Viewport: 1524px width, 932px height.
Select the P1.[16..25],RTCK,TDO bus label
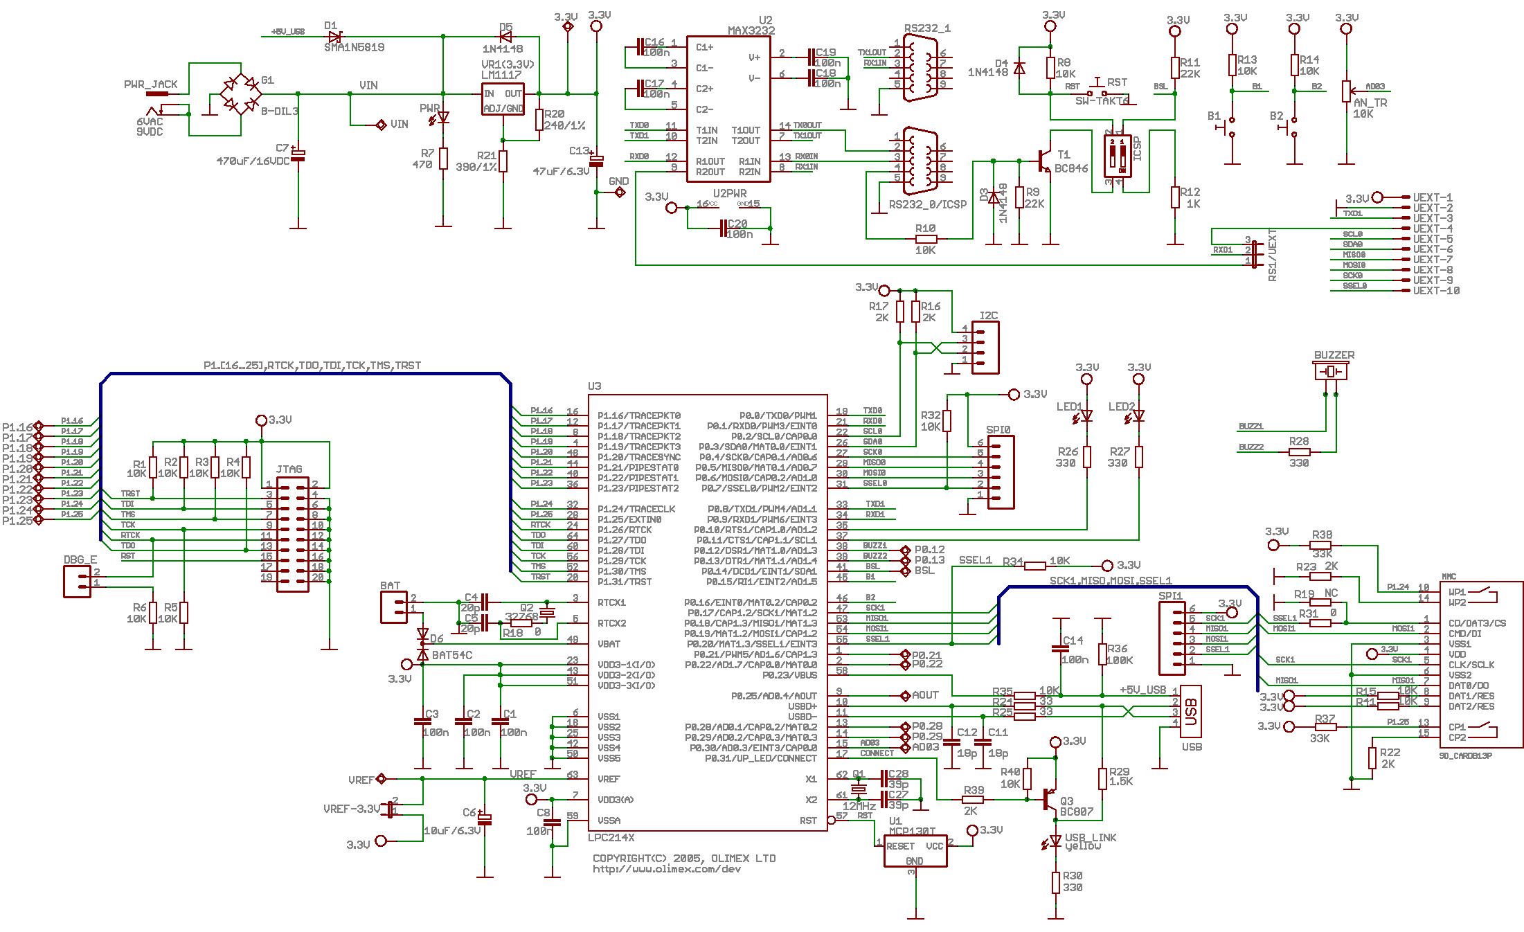click(312, 366)
